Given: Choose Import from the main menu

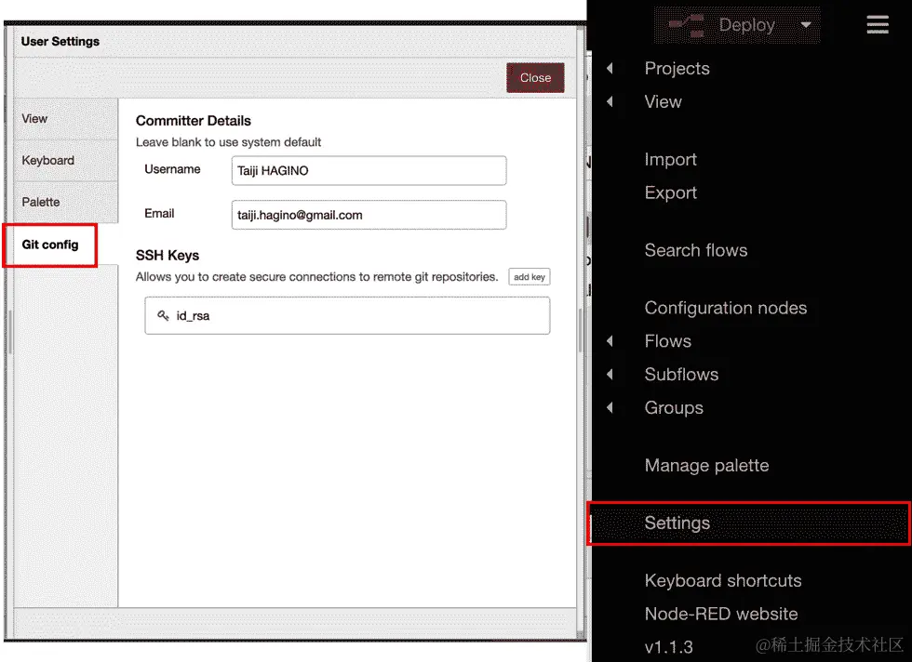Looking at the screenshot, I should pyautogui.click(x=671, y=159).
